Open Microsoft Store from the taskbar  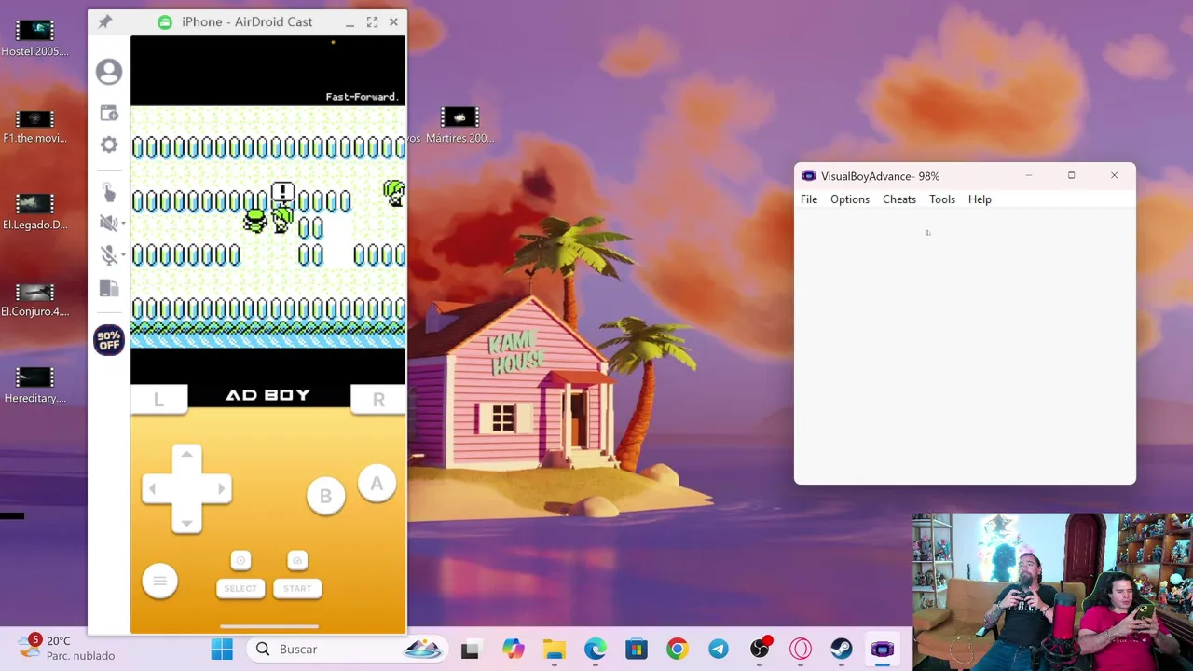click(637, 649)
